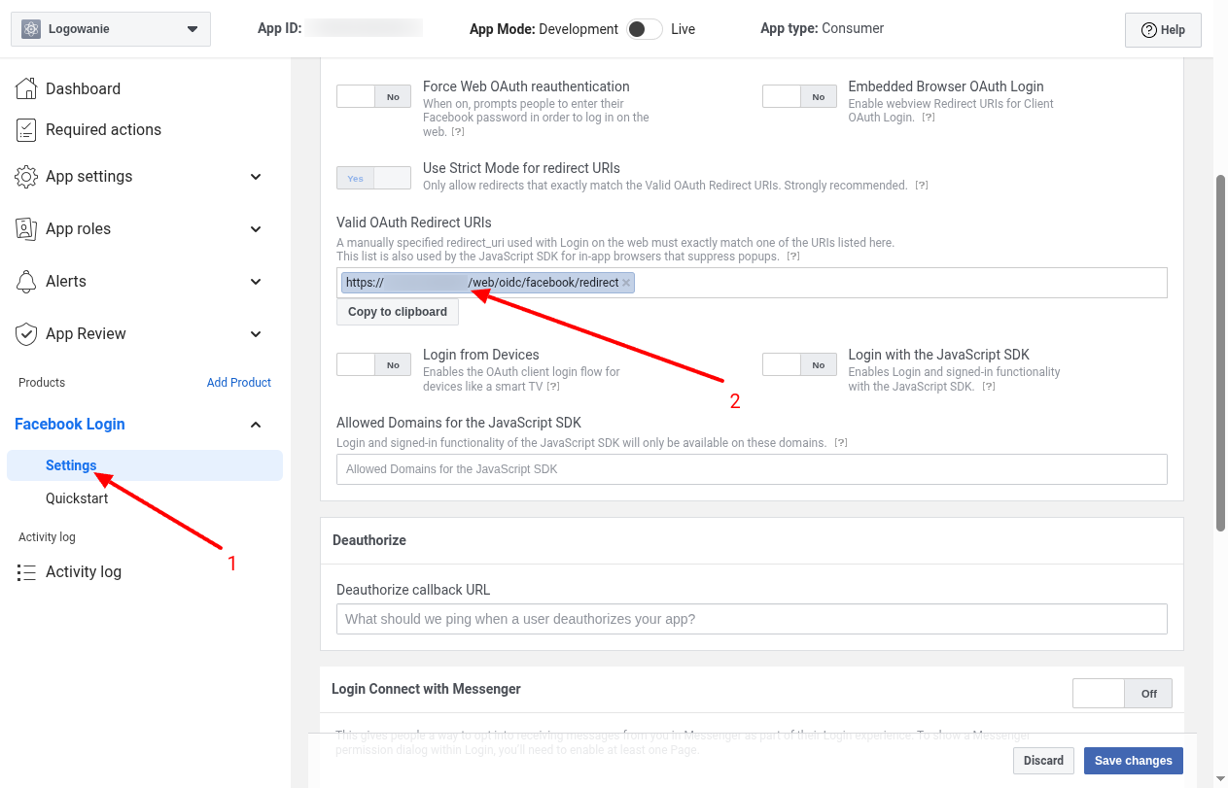Viewport: 1228px width, 788px height.
Task: Select Settings under Facebook Login
Action: [145, 465]
